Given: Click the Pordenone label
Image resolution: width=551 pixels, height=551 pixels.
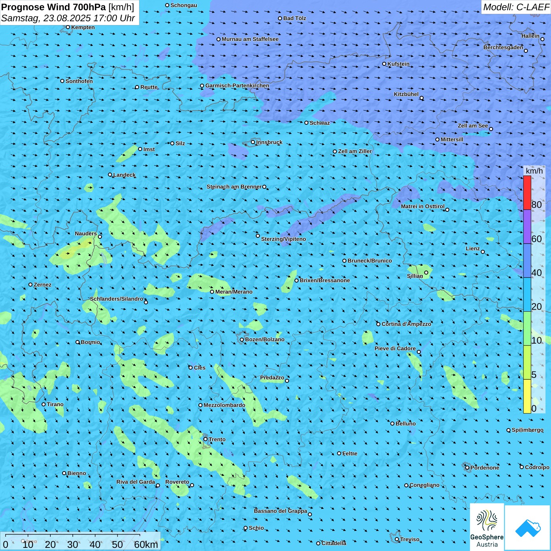Looking at the screenshot, I should click(x=485, y=468).
